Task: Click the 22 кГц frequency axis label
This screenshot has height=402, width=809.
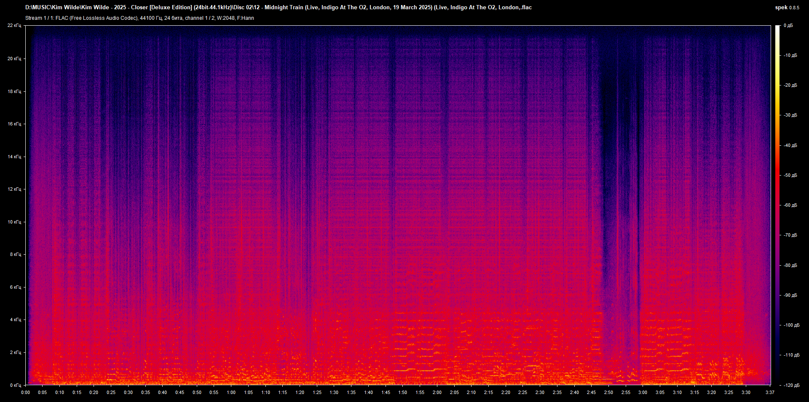Action: pos(14,26)
